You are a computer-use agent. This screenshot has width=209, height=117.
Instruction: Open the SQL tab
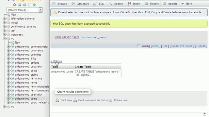pos(99,4)
